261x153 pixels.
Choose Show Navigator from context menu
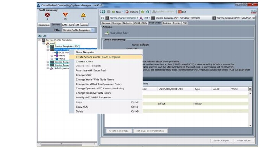(x=85, y=52)
